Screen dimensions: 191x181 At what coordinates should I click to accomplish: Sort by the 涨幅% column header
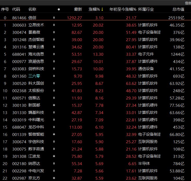click(x=96, y=9)
